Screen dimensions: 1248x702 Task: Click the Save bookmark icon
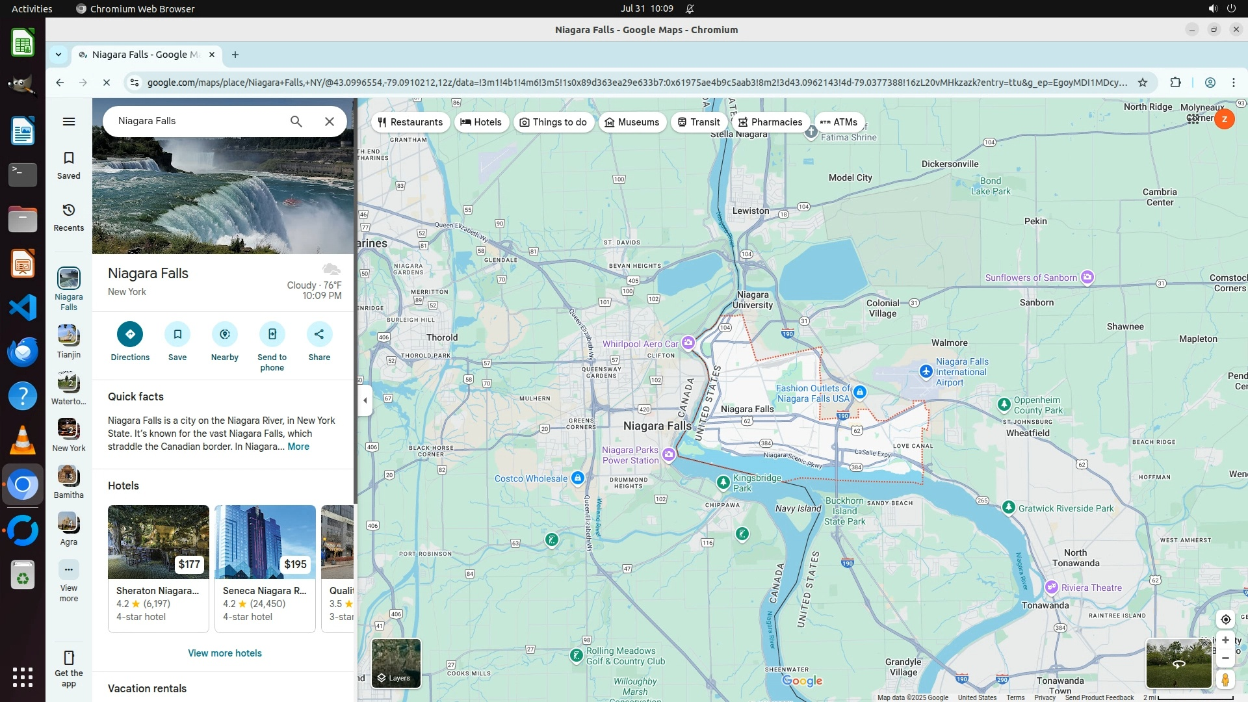177,334
